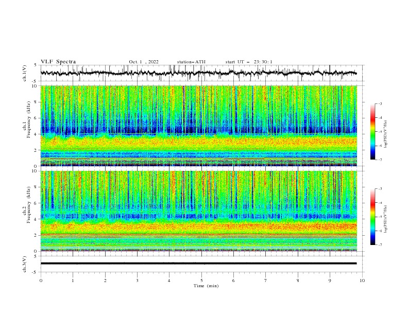Click the log(PSD) label beside ch.2 colorbar
The width and height of the screenshot is (408, 315).
[386, 219]
